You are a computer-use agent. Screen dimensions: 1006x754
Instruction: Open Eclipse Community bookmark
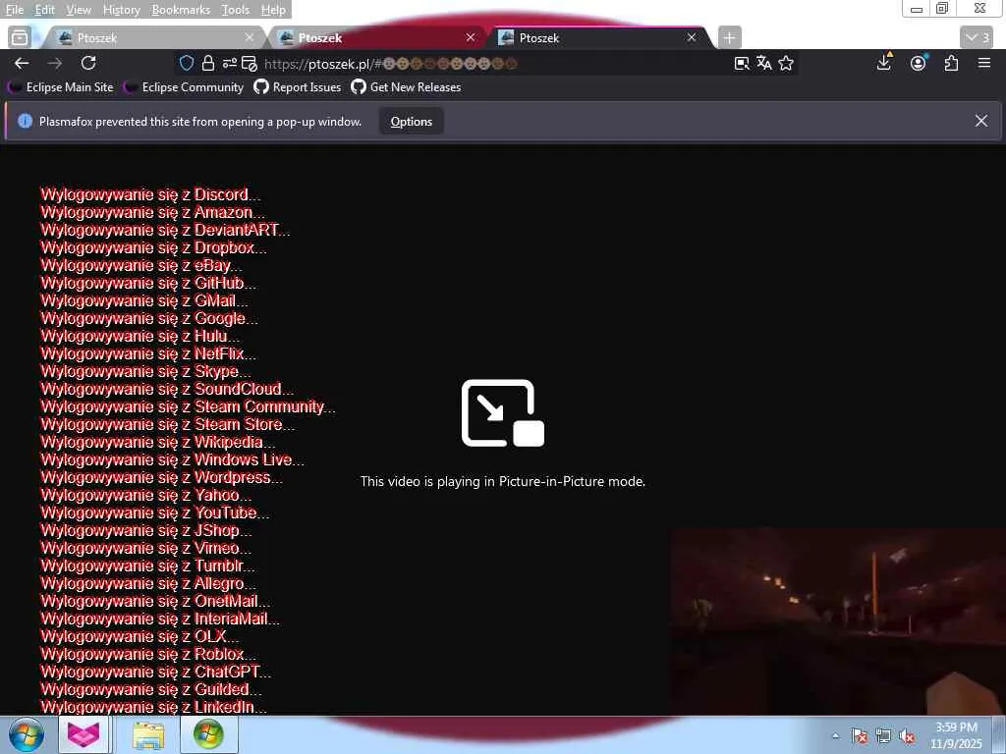pyautogui.click(x=184, y=87)
